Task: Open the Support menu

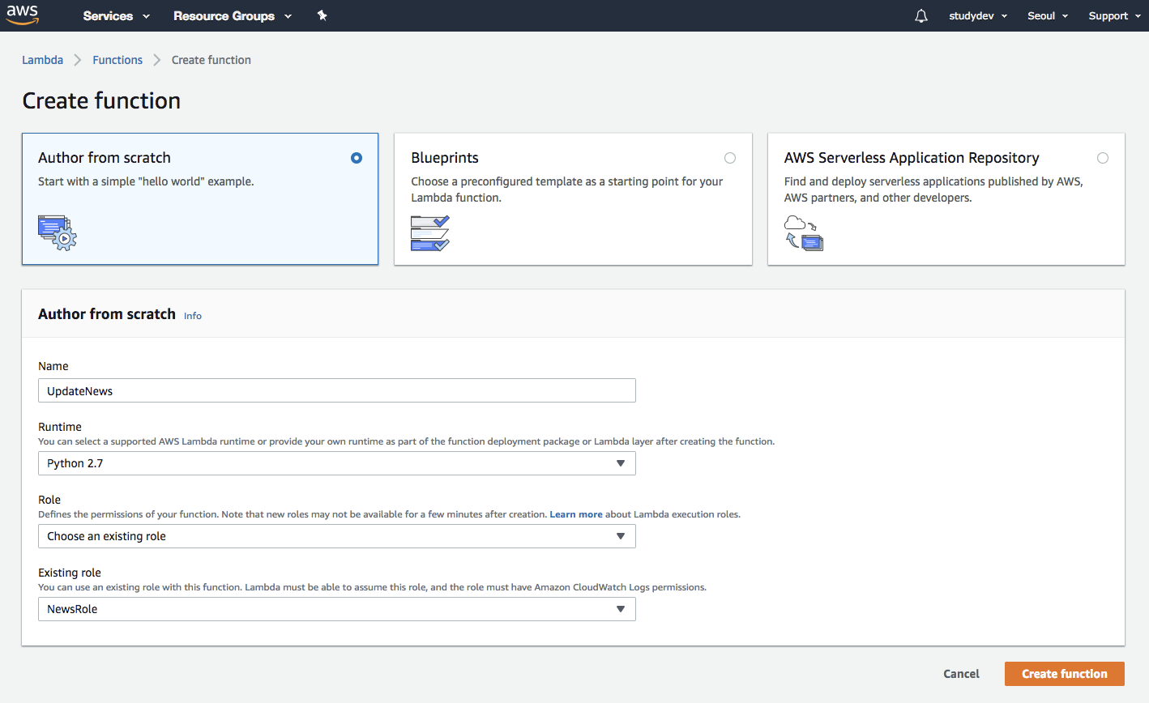Action: click(1114, 15)
